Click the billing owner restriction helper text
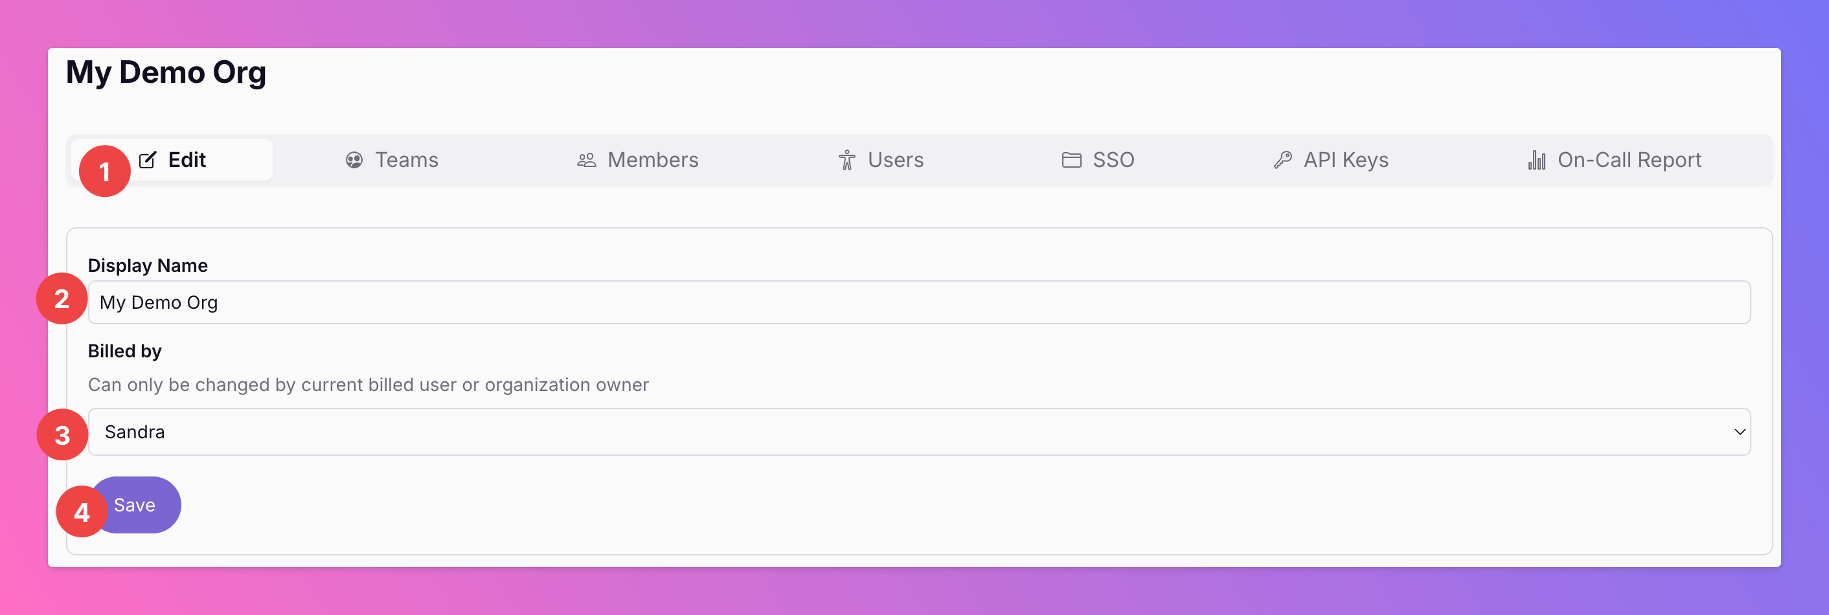The height and width of the screenshot is (615, 1829). (x=368, y=385)
